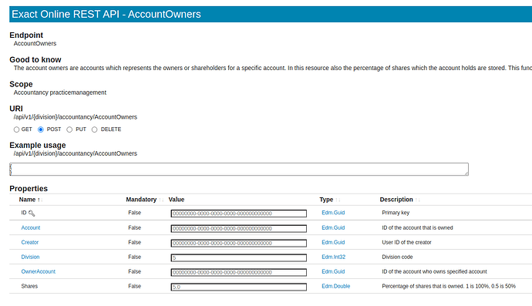The width and height of the screenshot is (532, 306).
Task: Click the 'AccountOwners' endpoint text
Action: tap(35, 43)
